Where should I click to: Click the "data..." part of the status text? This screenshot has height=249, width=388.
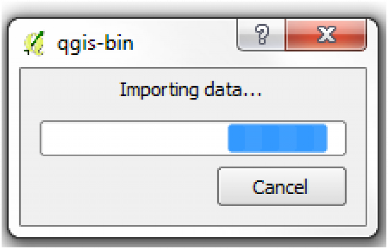click(233, 89)
